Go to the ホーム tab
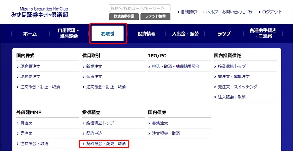 coord(30,34)
